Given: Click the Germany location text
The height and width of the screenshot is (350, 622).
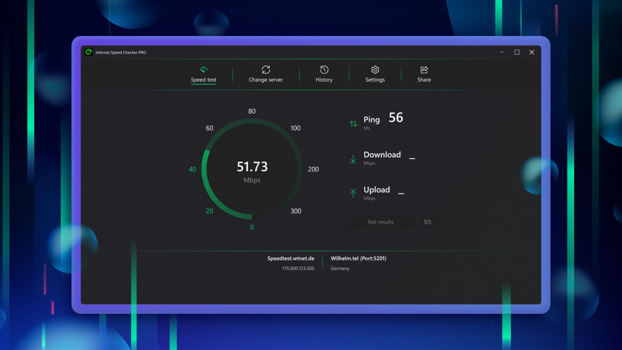Looking at the screenshot, I should 340,268.
